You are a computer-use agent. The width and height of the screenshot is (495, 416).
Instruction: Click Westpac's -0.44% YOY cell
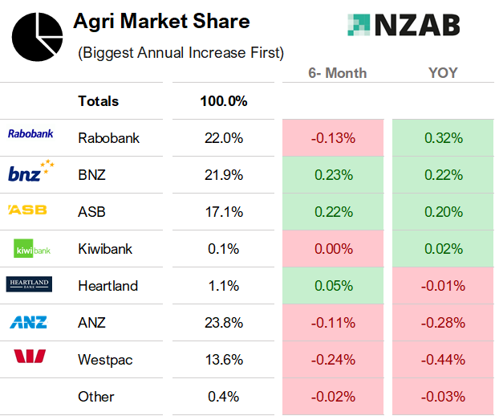pos(443,360)
